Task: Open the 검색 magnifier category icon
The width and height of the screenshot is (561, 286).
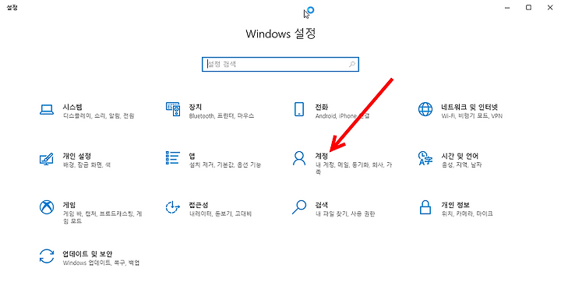Action: point(298,207)
